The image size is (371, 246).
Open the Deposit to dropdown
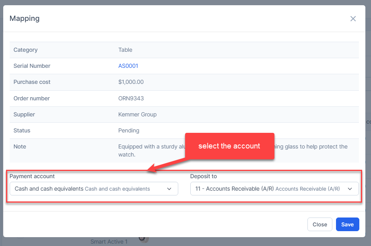(x=274, y=189)
